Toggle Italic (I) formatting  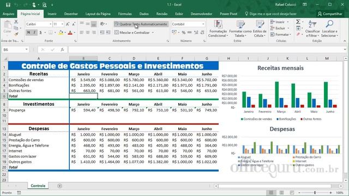pyautogui.click(x=34, y=33)
